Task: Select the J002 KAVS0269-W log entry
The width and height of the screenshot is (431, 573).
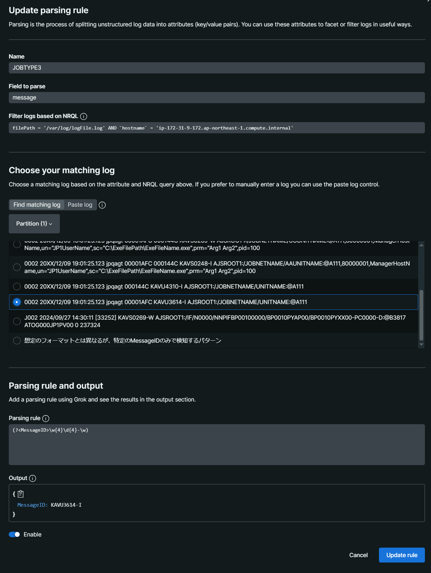Action: click(x=17, y=321)
